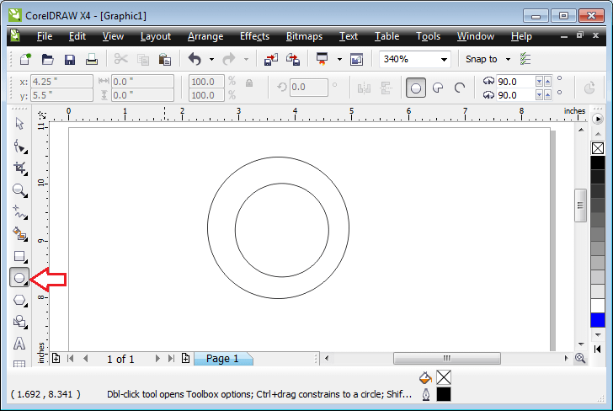613x411 pixels.
Task: Click the Save icon in toolbar
Action: (x=70, y=60)
